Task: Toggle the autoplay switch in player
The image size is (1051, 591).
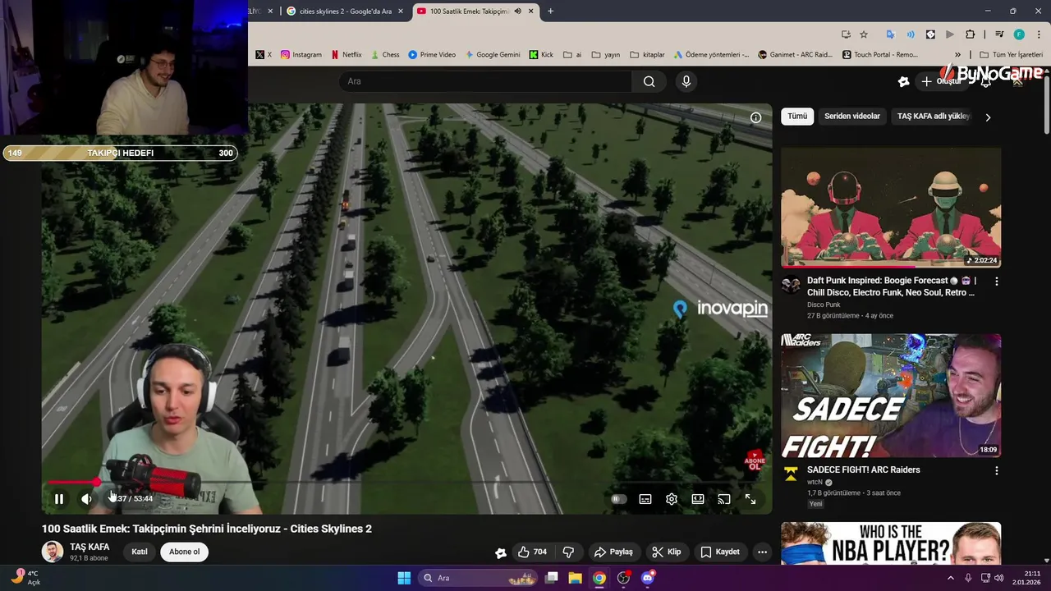Action: click(619, 499)
